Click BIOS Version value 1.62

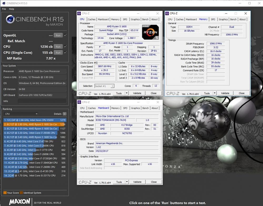point(127,147)
